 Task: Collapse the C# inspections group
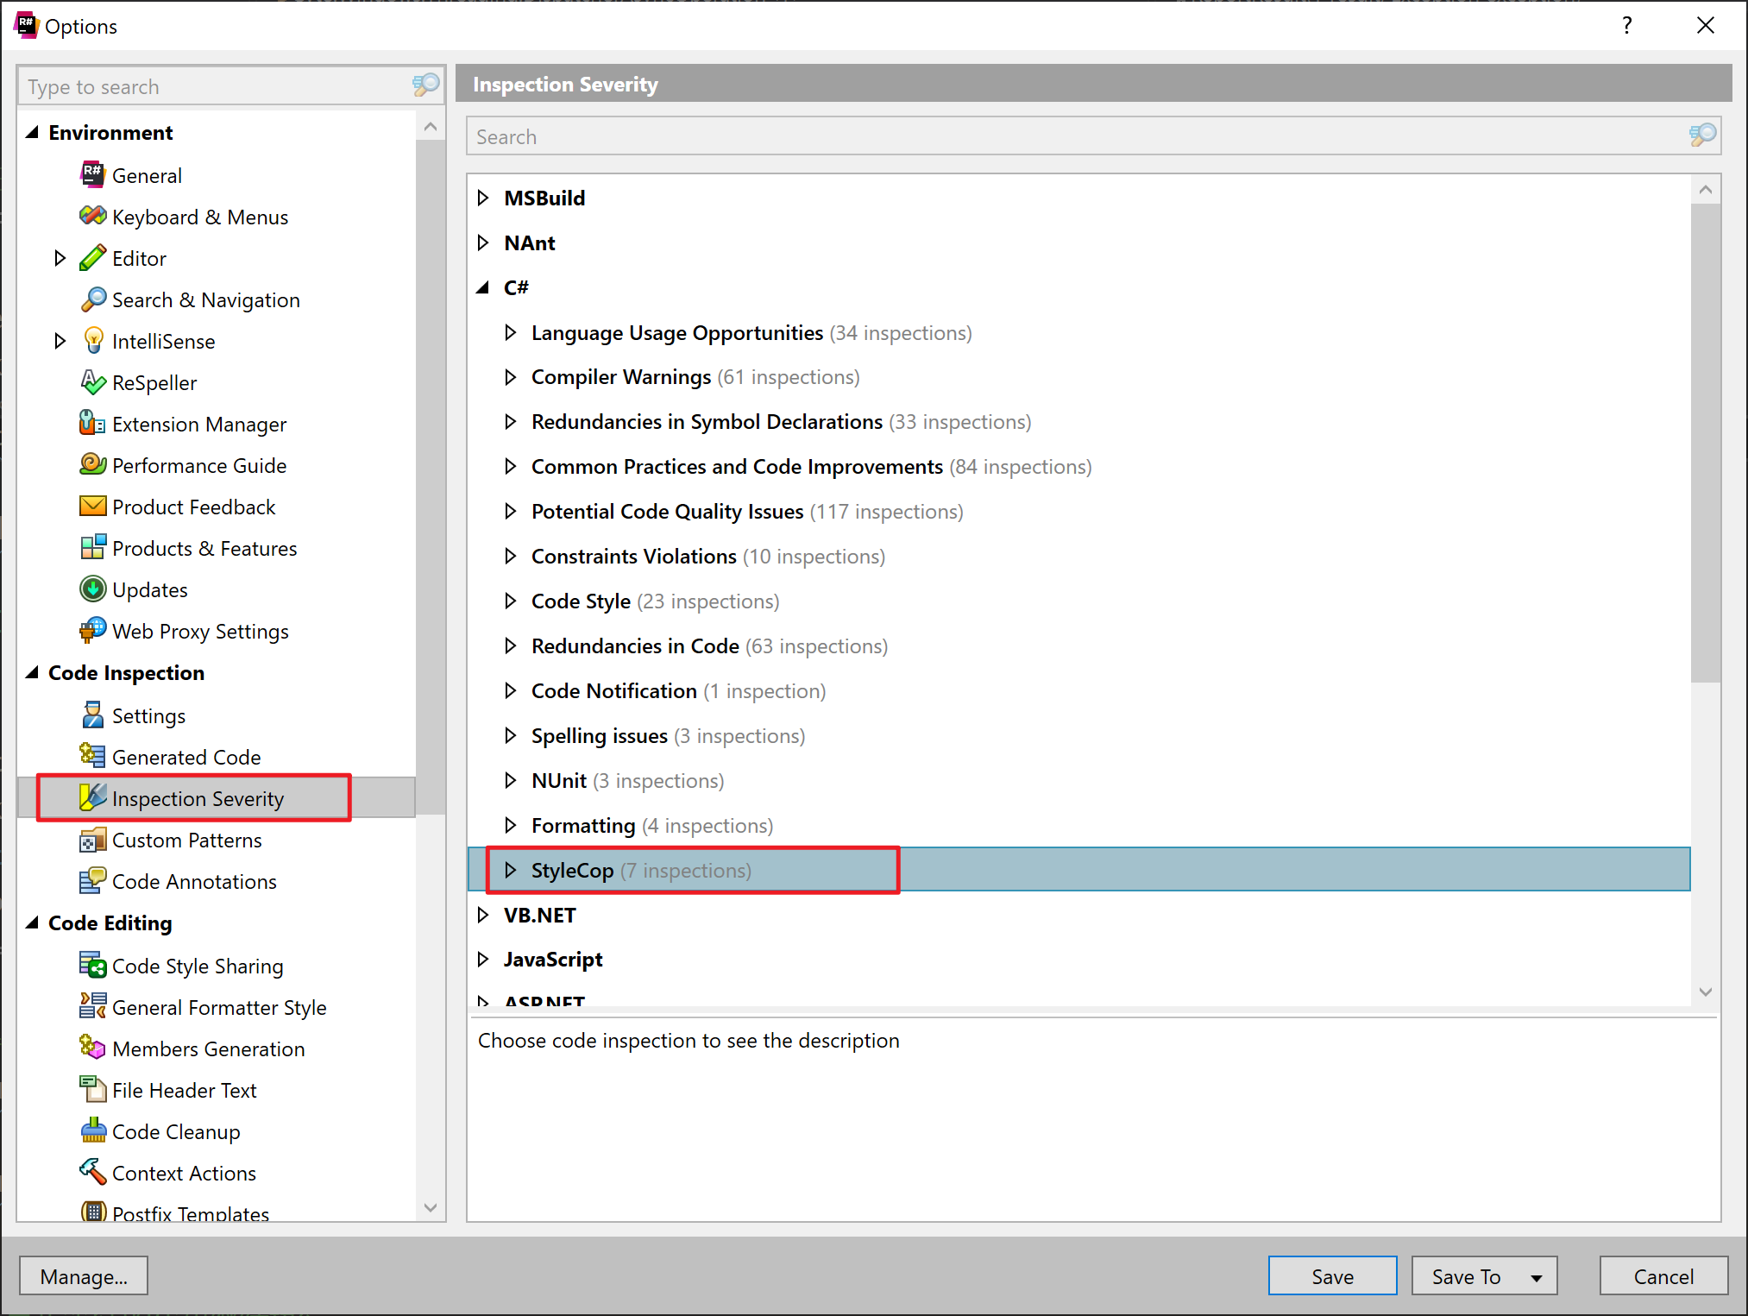[483, 287]
